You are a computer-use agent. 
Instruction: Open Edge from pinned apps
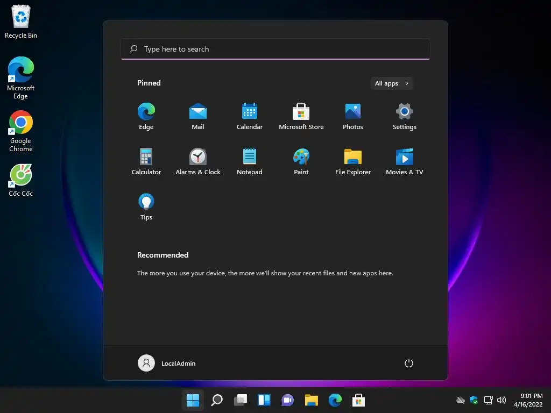tap(146, 116)
